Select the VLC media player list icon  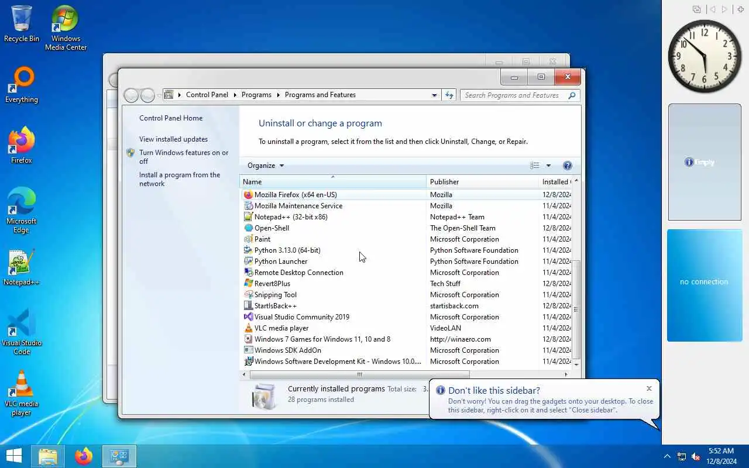[248, 328]
